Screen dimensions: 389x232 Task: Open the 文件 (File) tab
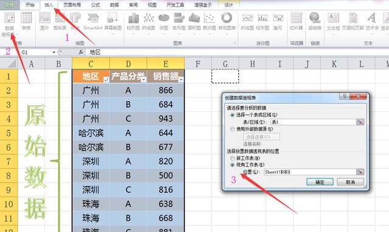pyautogui.click(x=10, y=5)
